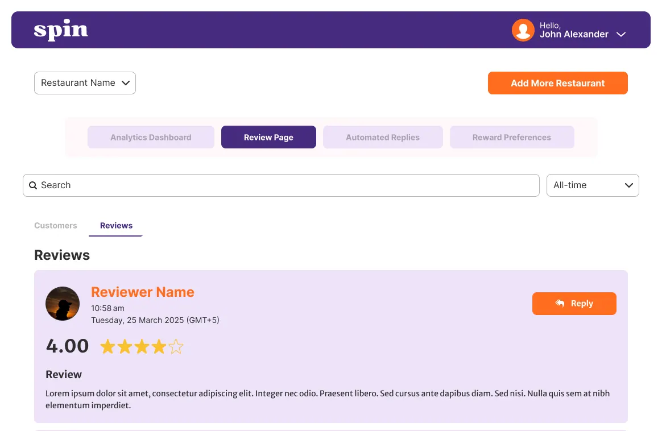Viewport: 662px width, 431px height.
Task: Click the 10:58 am timestamp
Action: pyautogui.click(x=107, y=308)
